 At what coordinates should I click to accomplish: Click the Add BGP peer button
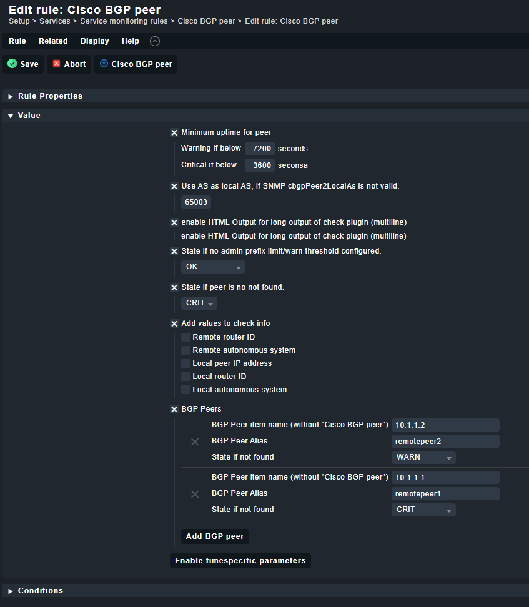pos(215,536)
